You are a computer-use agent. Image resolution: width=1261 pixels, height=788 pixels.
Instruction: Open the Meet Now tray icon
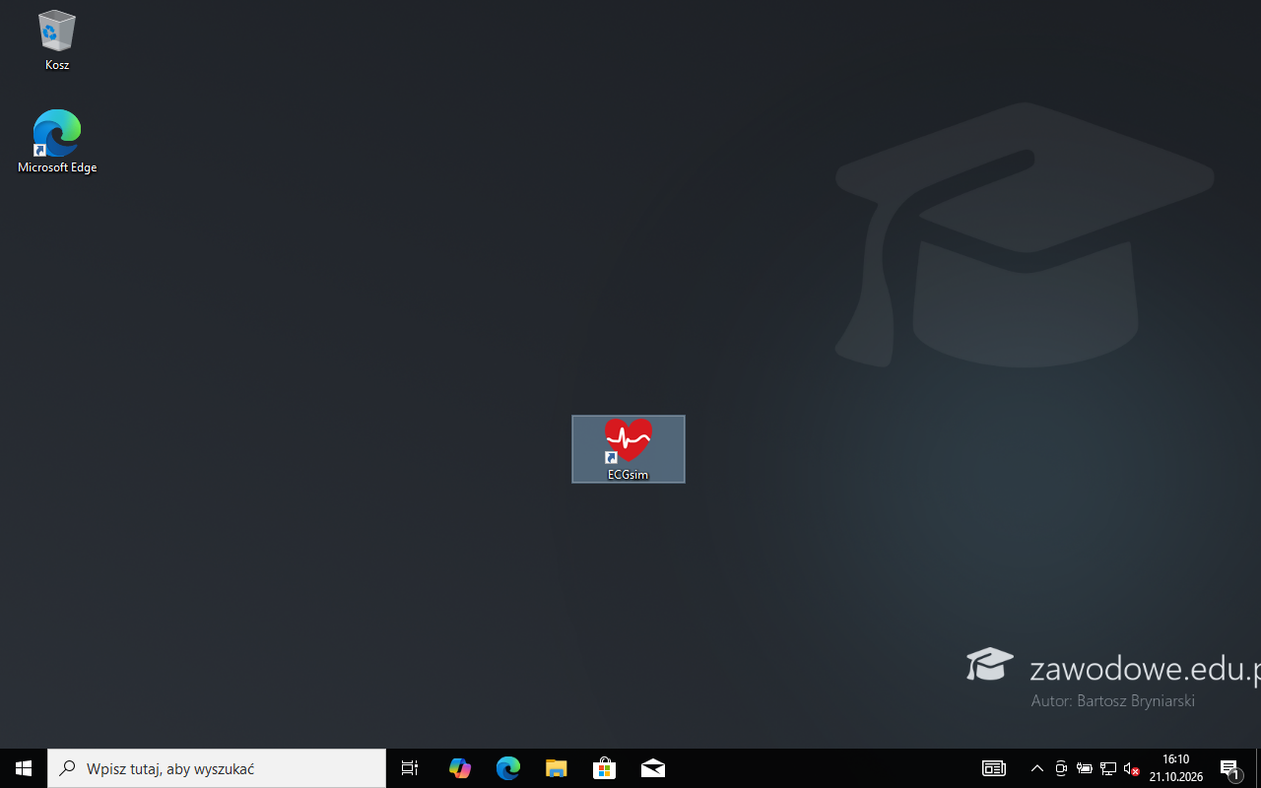point(1061,768)
